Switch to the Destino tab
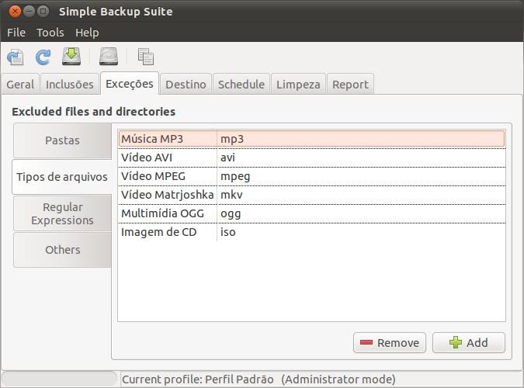The image size is (524, 388). pos(186,85)
